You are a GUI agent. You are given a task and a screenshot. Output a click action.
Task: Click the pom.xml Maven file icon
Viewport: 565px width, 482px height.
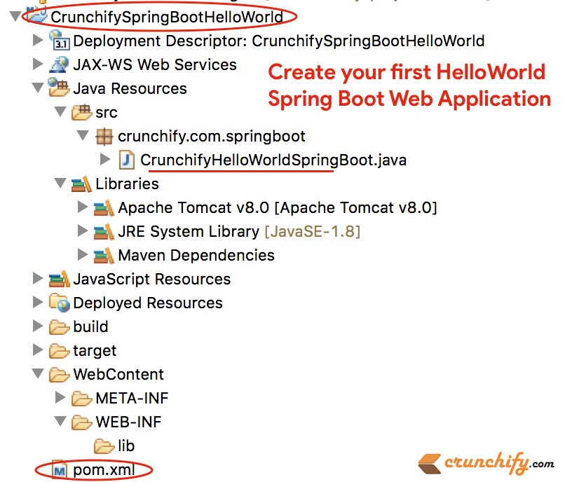[60, 469]
